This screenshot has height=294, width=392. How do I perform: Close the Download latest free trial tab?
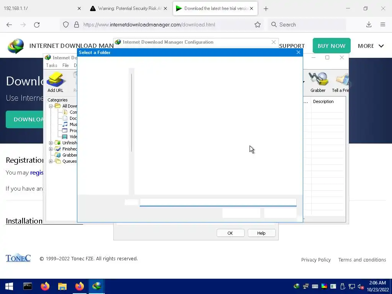pos(252,8)
